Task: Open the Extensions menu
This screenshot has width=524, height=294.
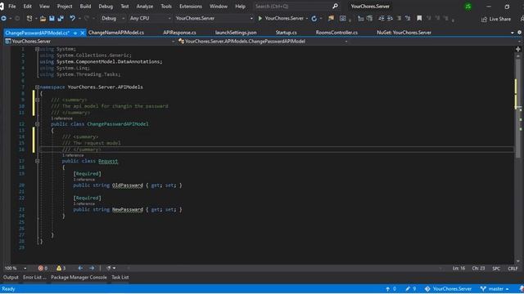Action: [191, 7]
